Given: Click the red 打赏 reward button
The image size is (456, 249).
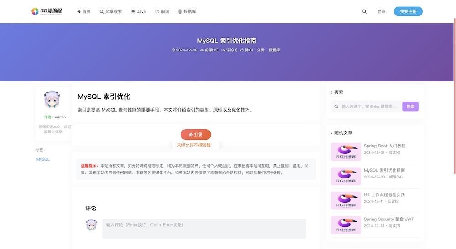Looking at the screenshot, I should tap(196, 135).
